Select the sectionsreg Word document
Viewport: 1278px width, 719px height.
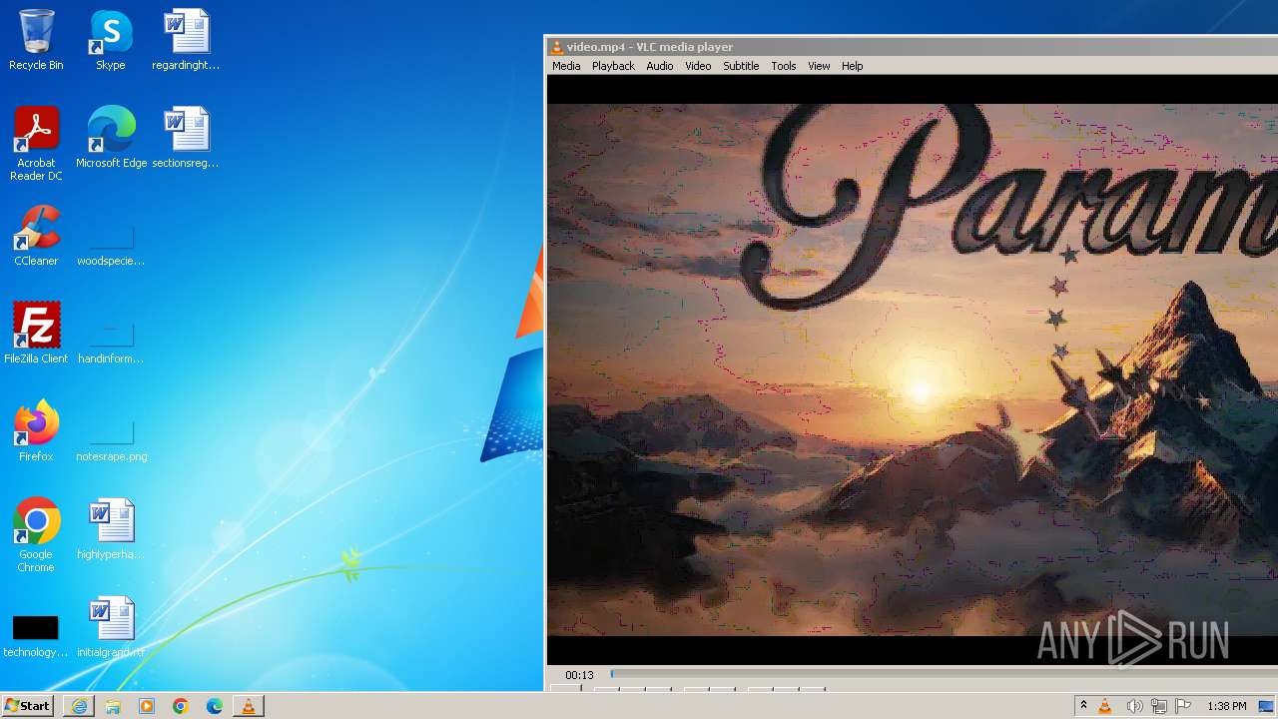(186, 138)
